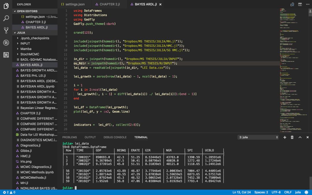This screenshot has height=195, width=312.
Task: Switch to the settings.json tab
Action: tap(75, 4)
